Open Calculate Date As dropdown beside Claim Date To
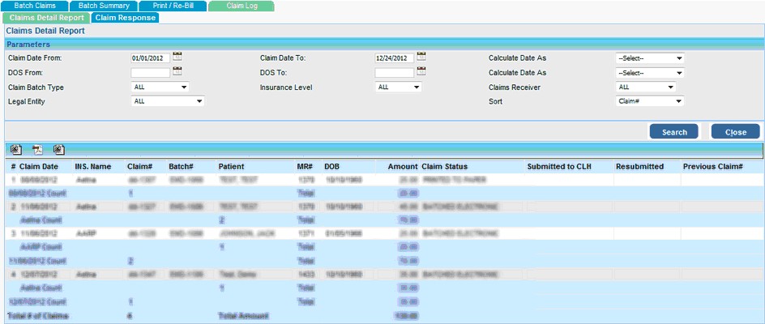 click(650, 58)
